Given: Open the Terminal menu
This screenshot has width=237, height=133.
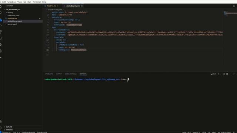Looking at the screenshot, I should [37, 2].
